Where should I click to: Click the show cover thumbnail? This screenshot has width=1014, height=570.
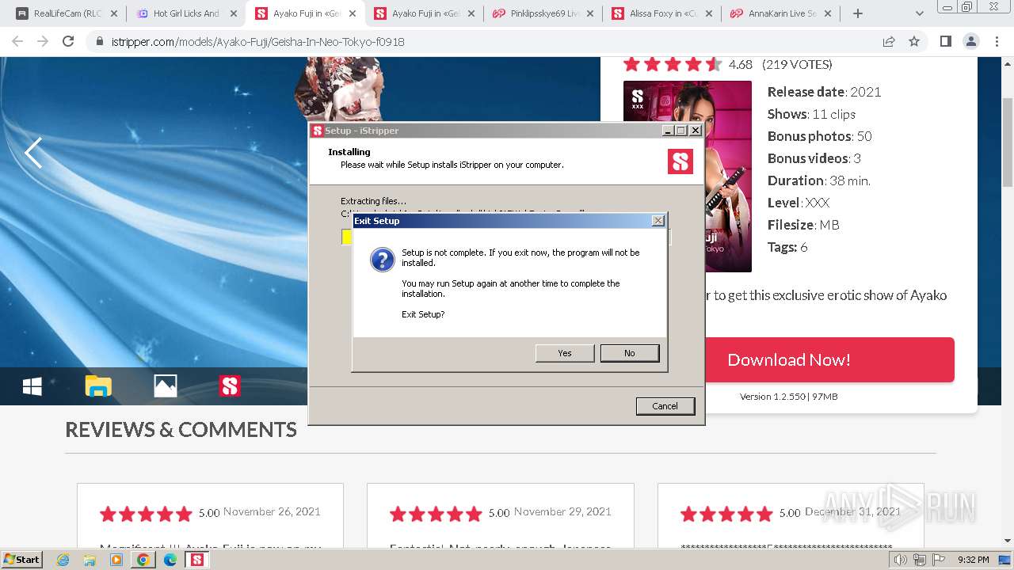[x=688, y=177]
